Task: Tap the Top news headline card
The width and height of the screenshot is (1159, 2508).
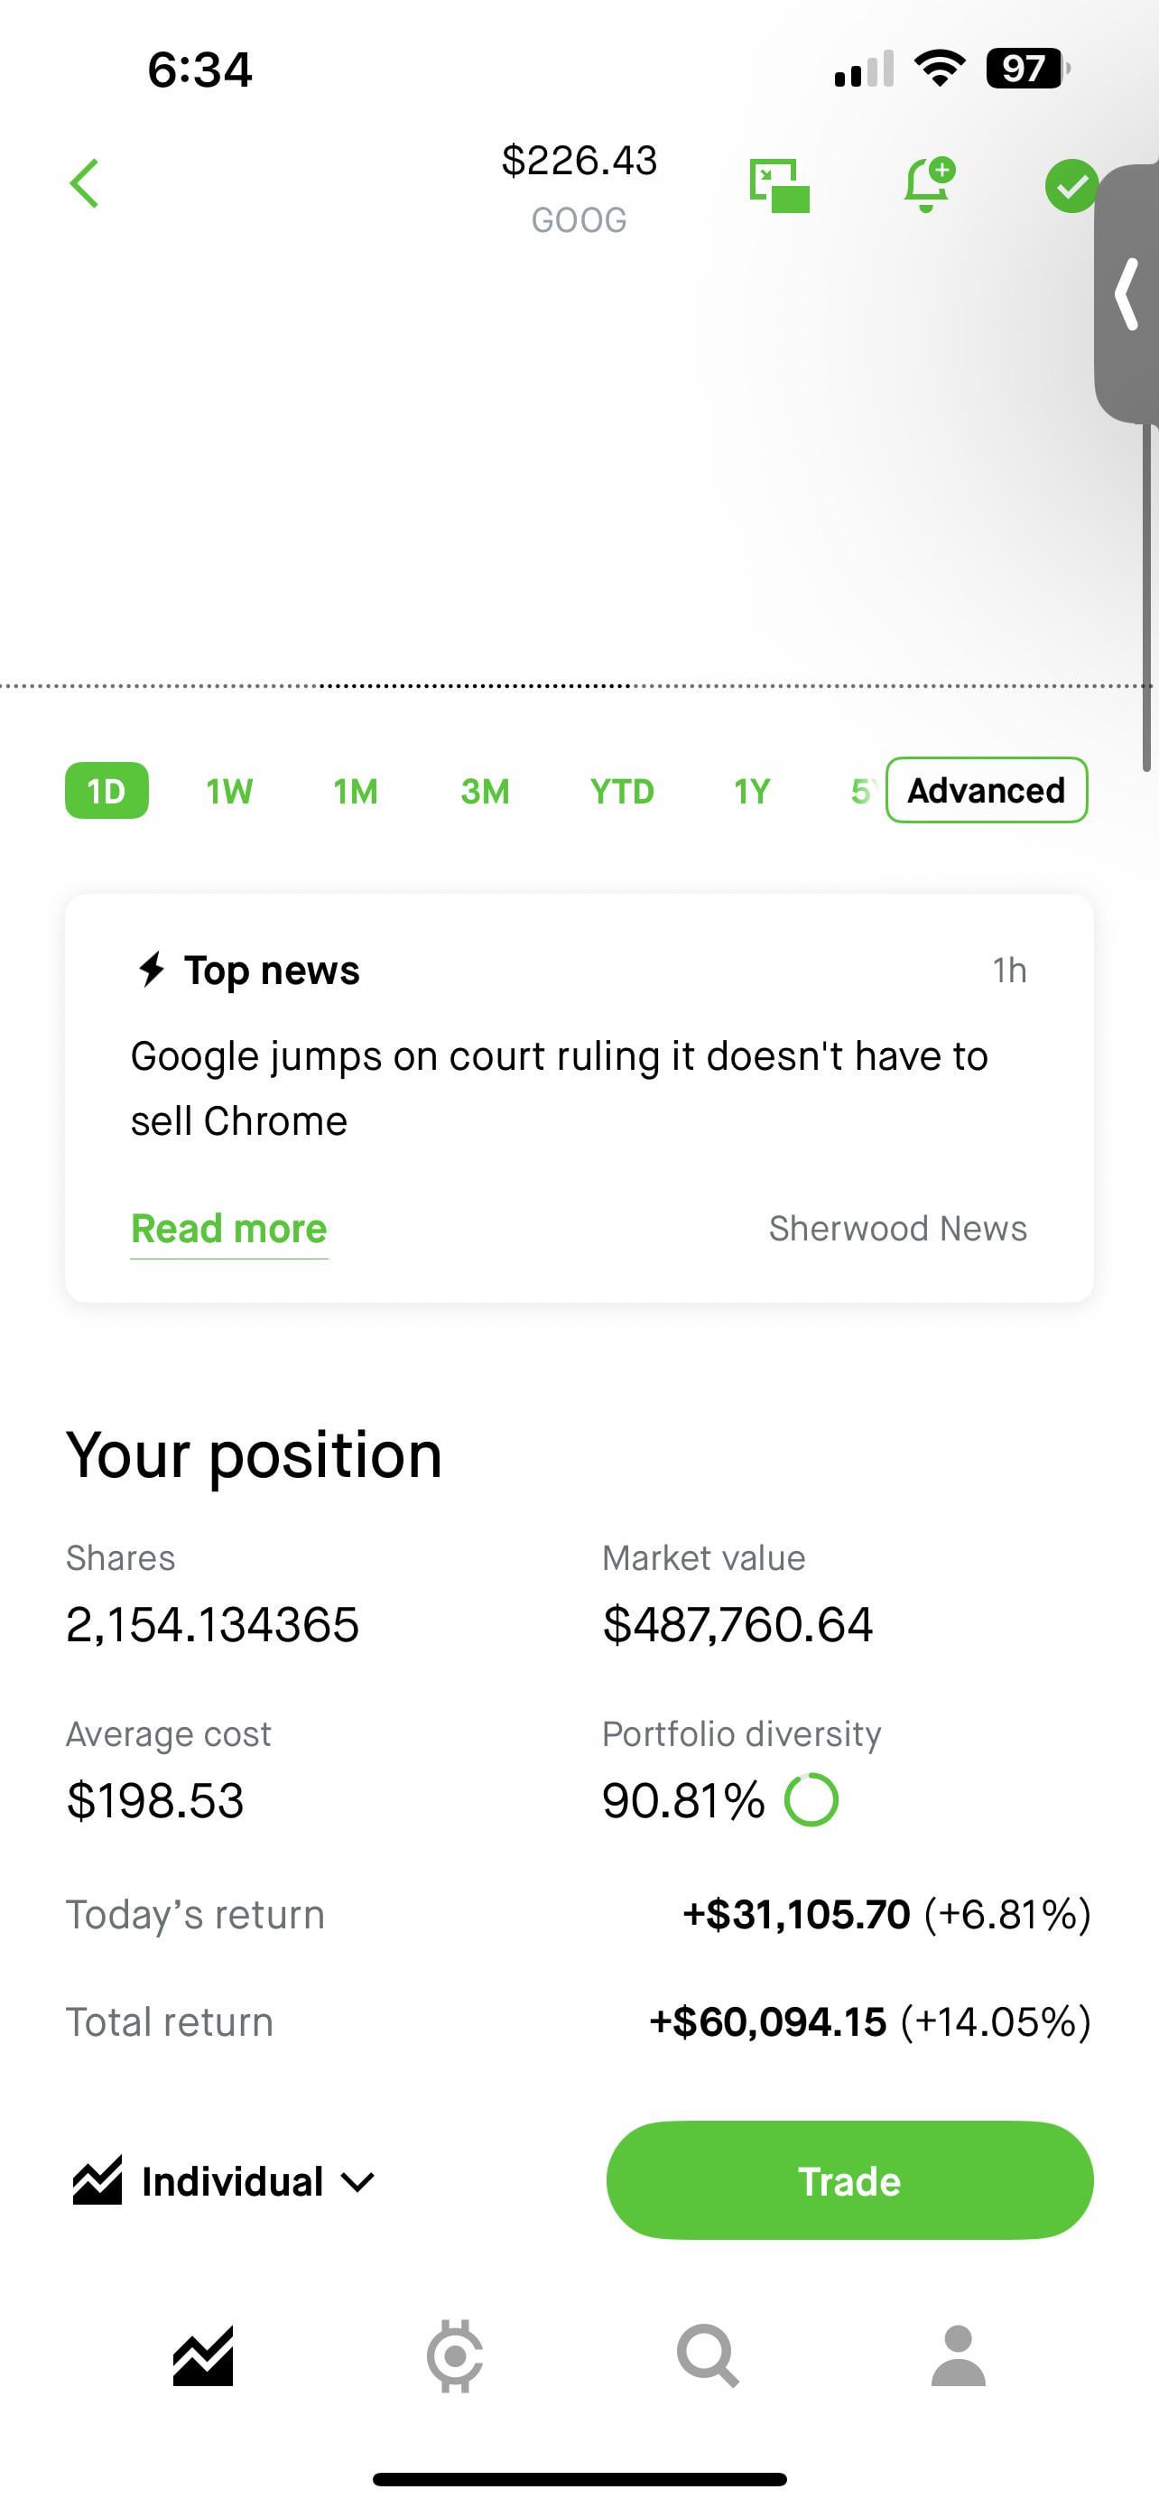Action: tap(560, 1089)
